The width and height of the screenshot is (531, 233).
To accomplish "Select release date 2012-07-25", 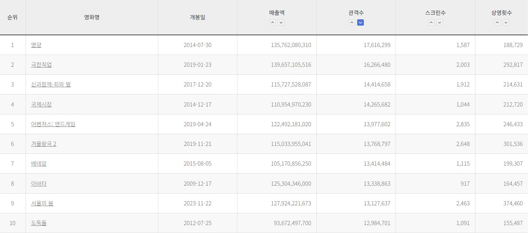I will [198, 223].
